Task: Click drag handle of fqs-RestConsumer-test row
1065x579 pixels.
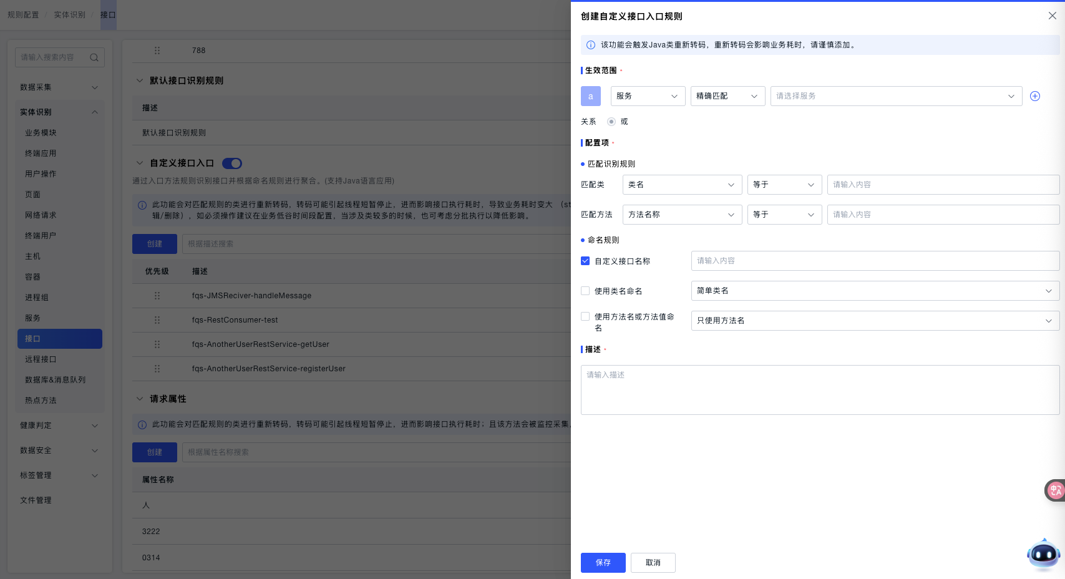Action: pos(157,320)
